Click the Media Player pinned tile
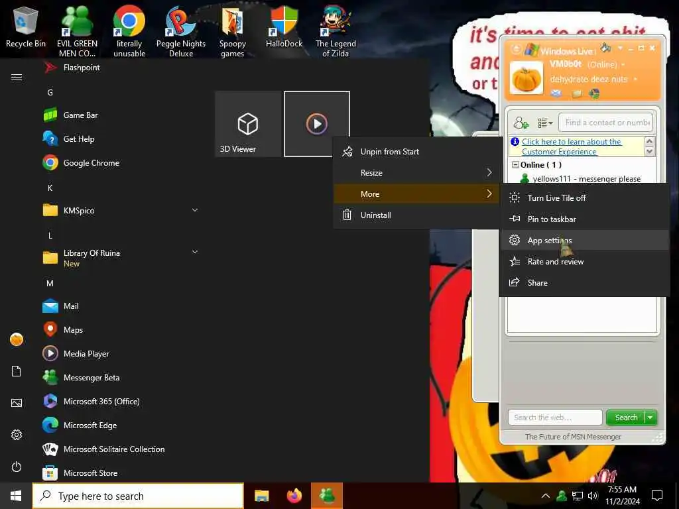679x509 pixels. (316, 124)
